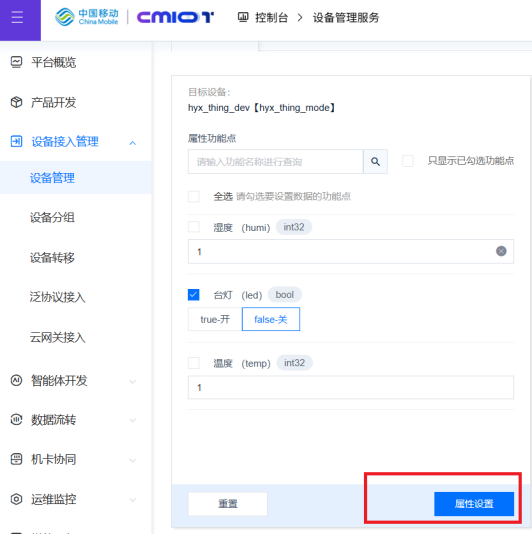Click the humi value input field

[351, 251]
